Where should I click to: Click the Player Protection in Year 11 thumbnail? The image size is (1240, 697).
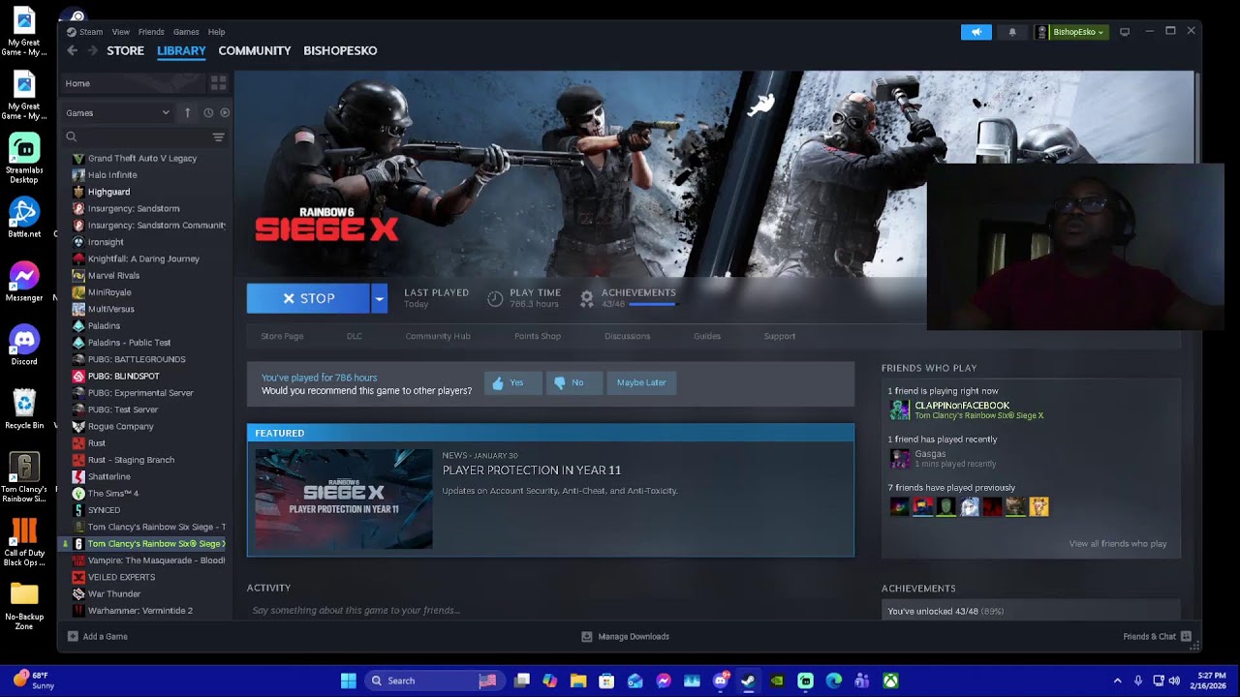point(344,499)
